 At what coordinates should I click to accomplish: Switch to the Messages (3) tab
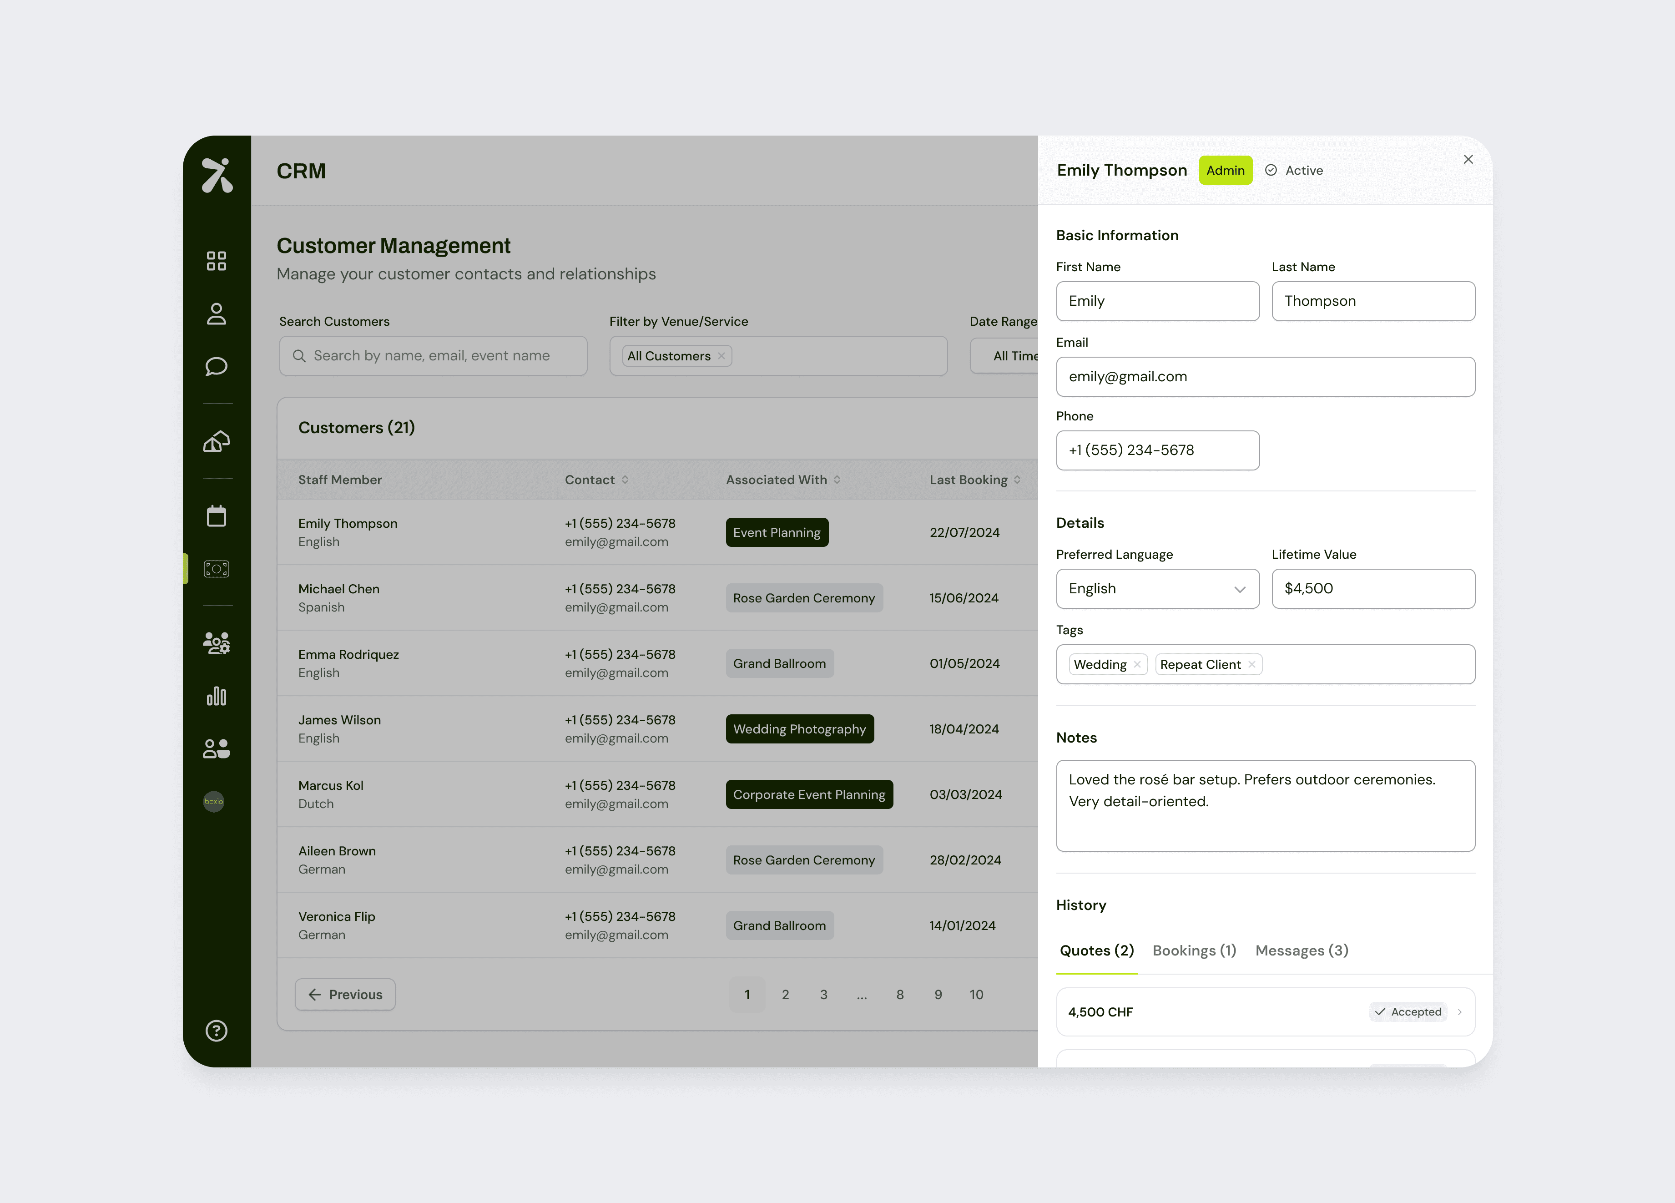pos(1302,950)
